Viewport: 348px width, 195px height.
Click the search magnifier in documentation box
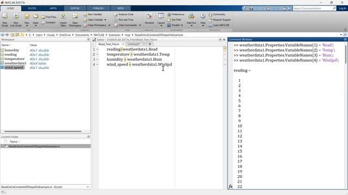tap(334, 8)
